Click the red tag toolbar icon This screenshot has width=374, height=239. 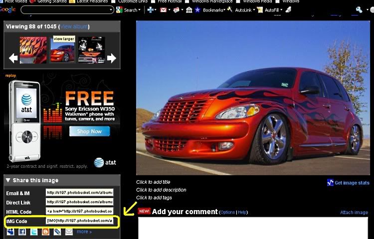[x=176, y=10]
